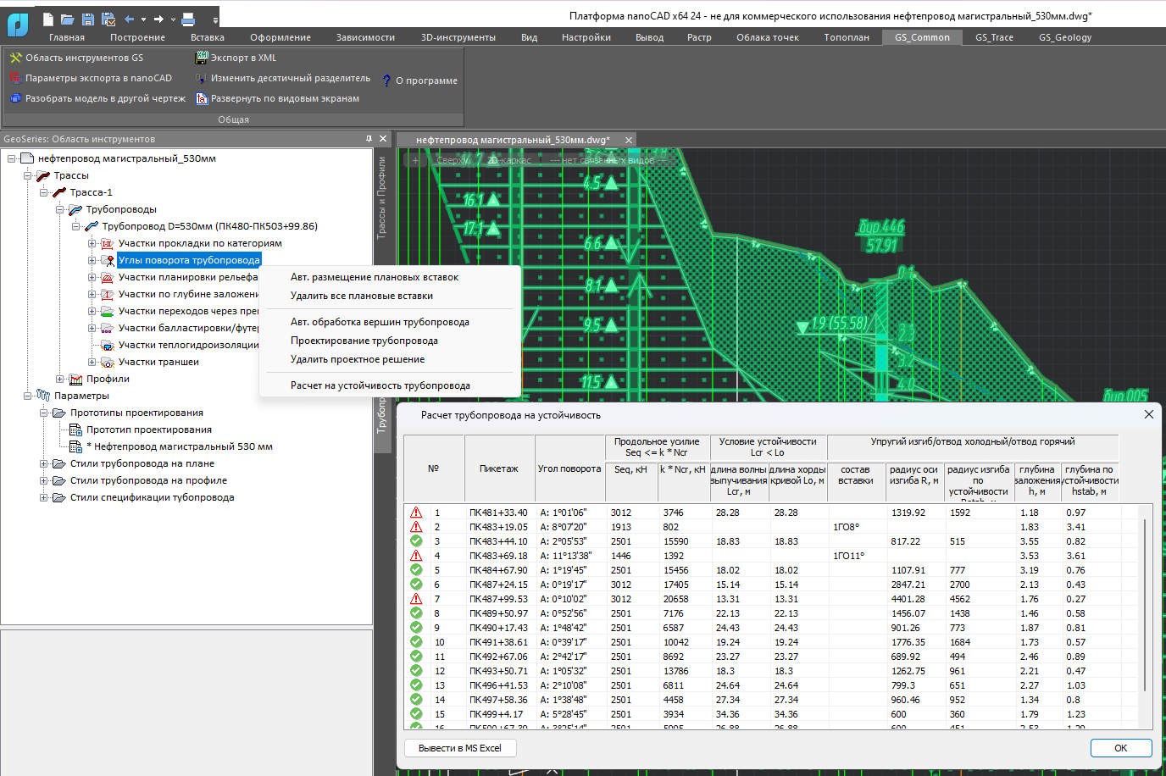Expand Стили трубопровода на плане node

(x=44, y=463)
